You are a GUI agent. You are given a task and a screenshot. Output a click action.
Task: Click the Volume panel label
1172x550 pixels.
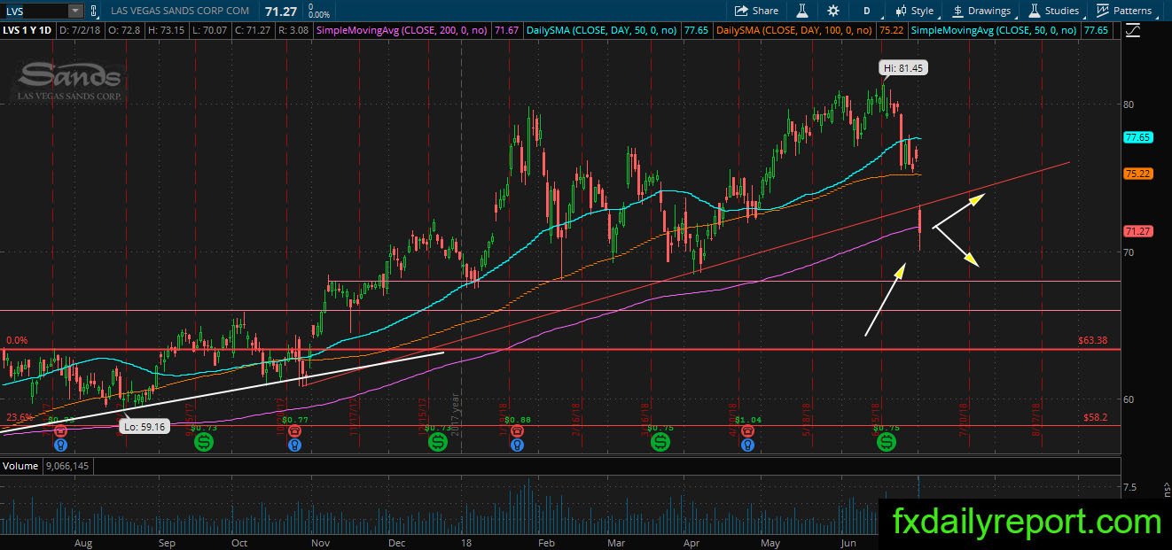click(20, 465)
